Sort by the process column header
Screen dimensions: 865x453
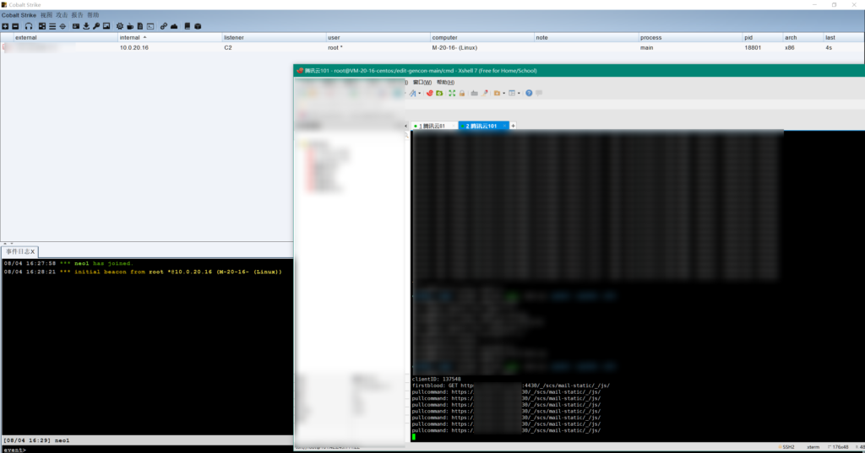pyautogui.click(x=690, y=37)
